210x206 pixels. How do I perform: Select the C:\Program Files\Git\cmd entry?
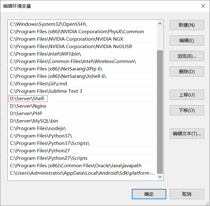pos(82,84)
